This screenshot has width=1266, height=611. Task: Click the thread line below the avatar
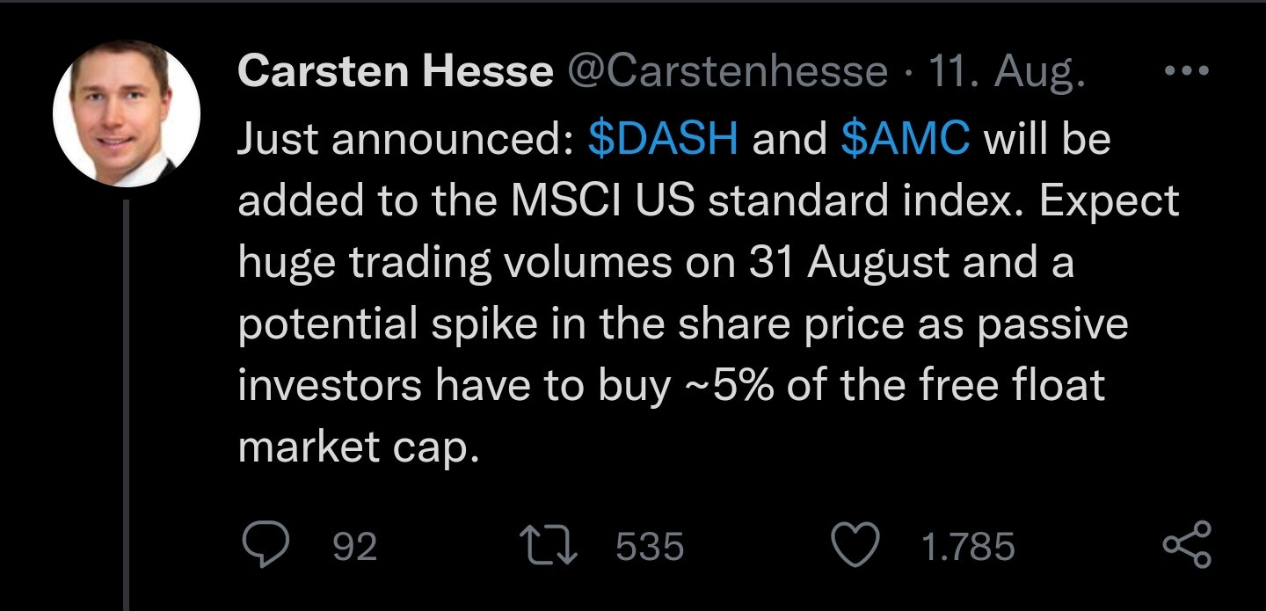[x=127, y=396]
